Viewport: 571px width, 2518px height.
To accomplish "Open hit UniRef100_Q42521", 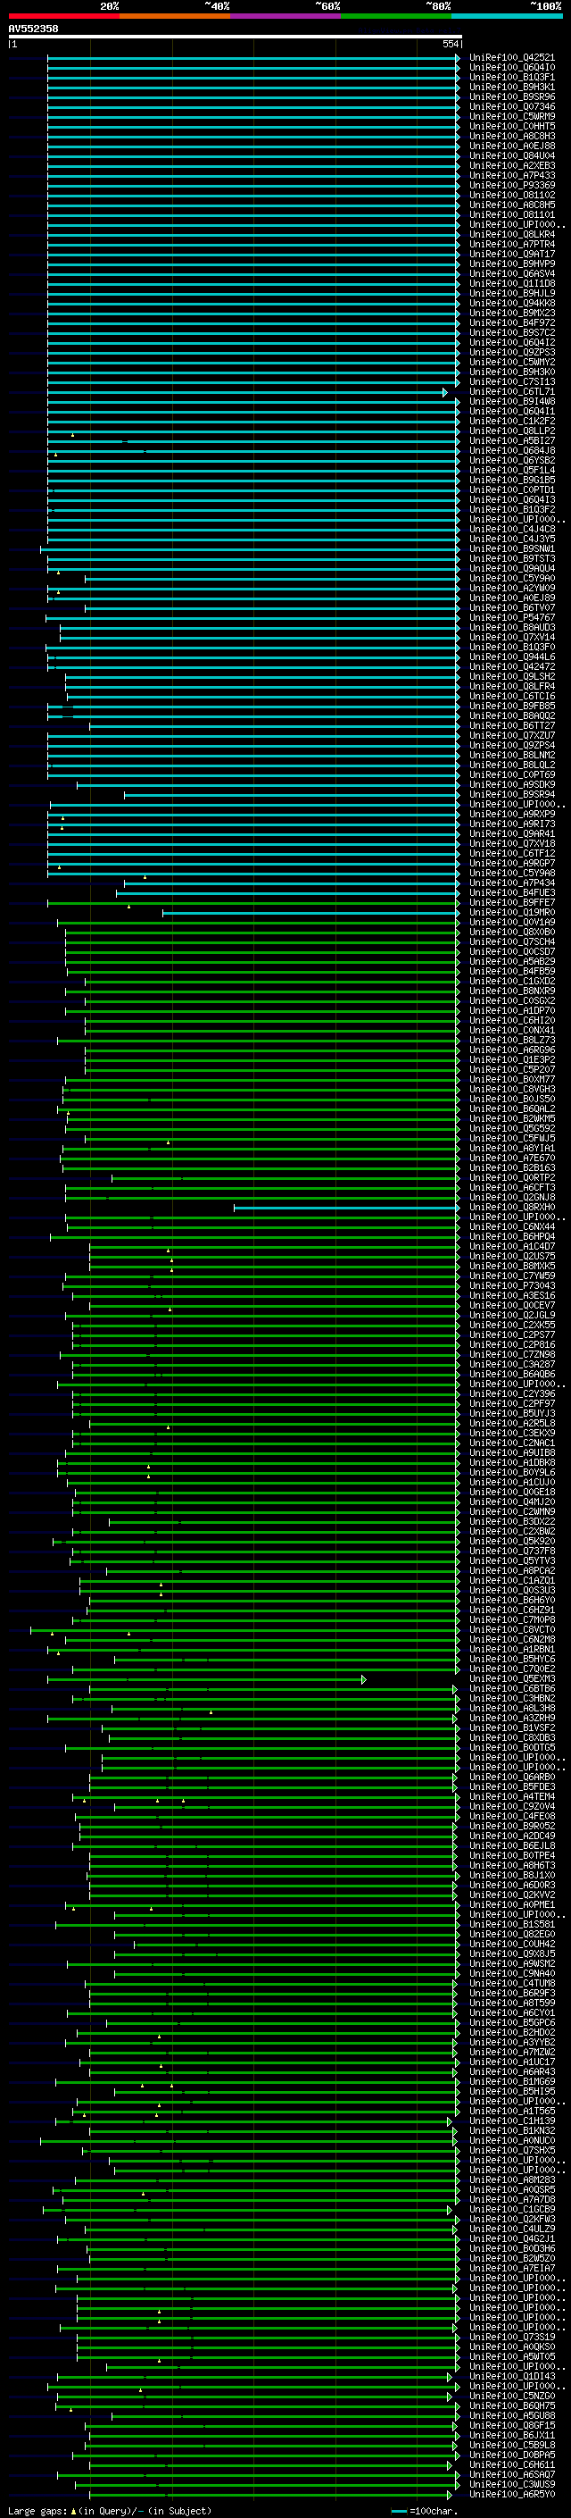I will point(511,58).
